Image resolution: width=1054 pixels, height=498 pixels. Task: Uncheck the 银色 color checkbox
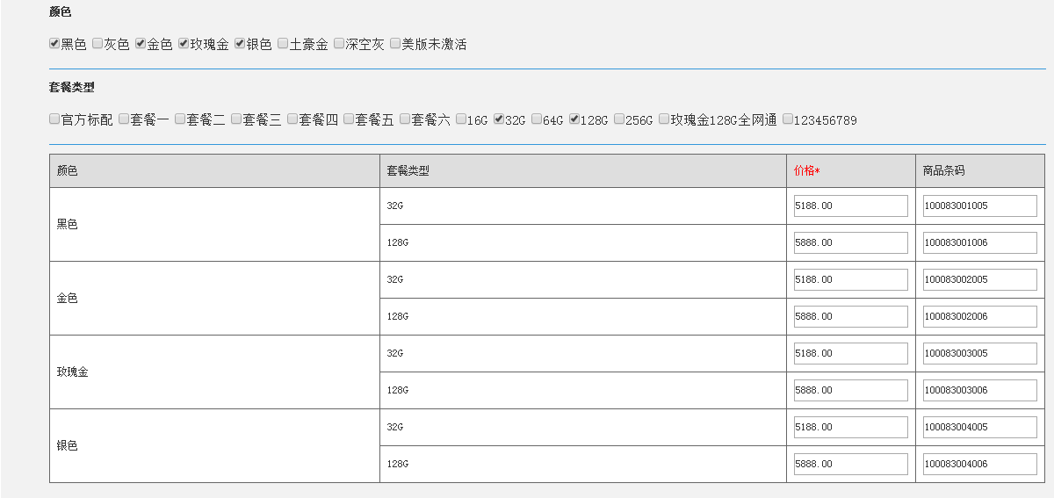pyautogui.click(x=240, y=43)
